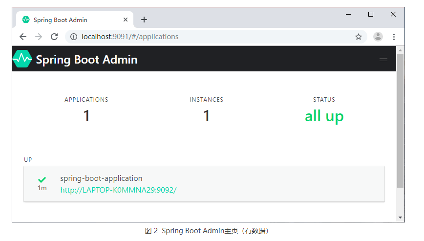This screenshot has height=241, width=424.
Task: Click the browser forward arrow
Action: 39,37
